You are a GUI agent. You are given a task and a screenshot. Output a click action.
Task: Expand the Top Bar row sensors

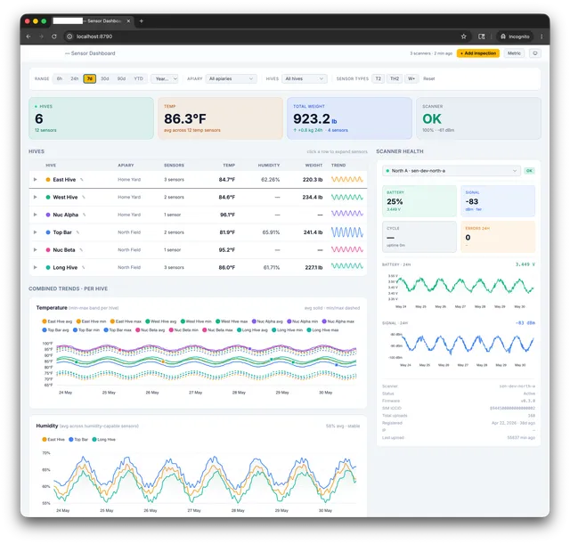(36, 232)
